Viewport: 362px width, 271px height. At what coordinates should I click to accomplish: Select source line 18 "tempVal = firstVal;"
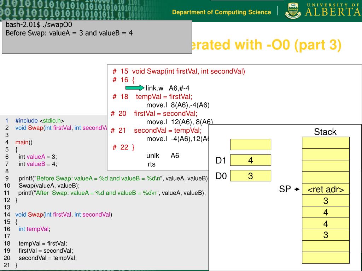pos(43,243)
